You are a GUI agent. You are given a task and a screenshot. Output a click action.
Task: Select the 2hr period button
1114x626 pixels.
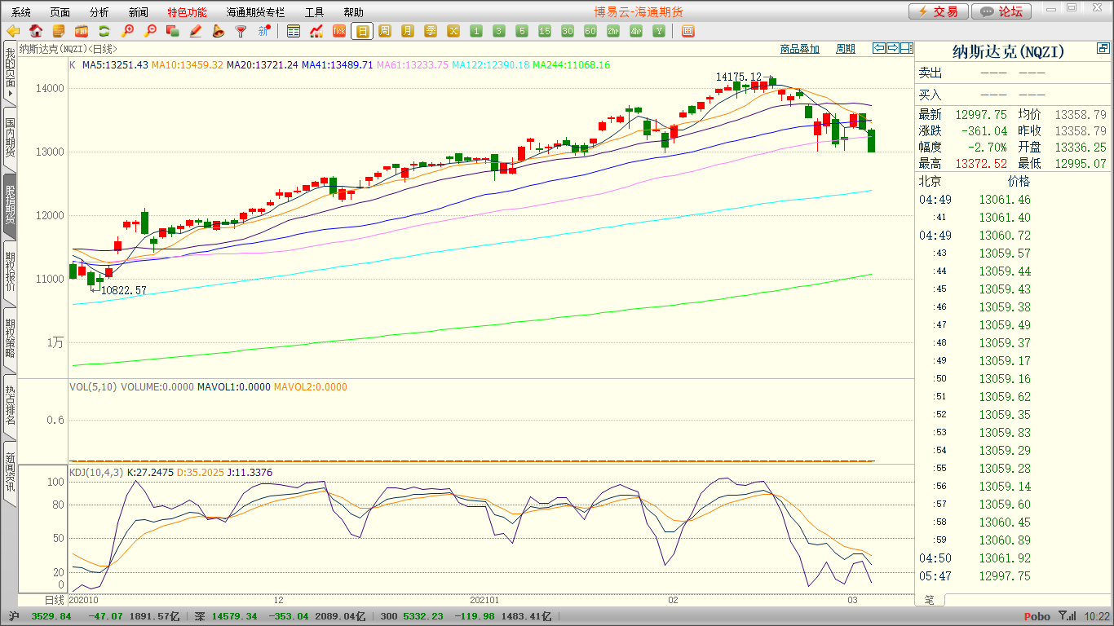(x=613, y=31)
